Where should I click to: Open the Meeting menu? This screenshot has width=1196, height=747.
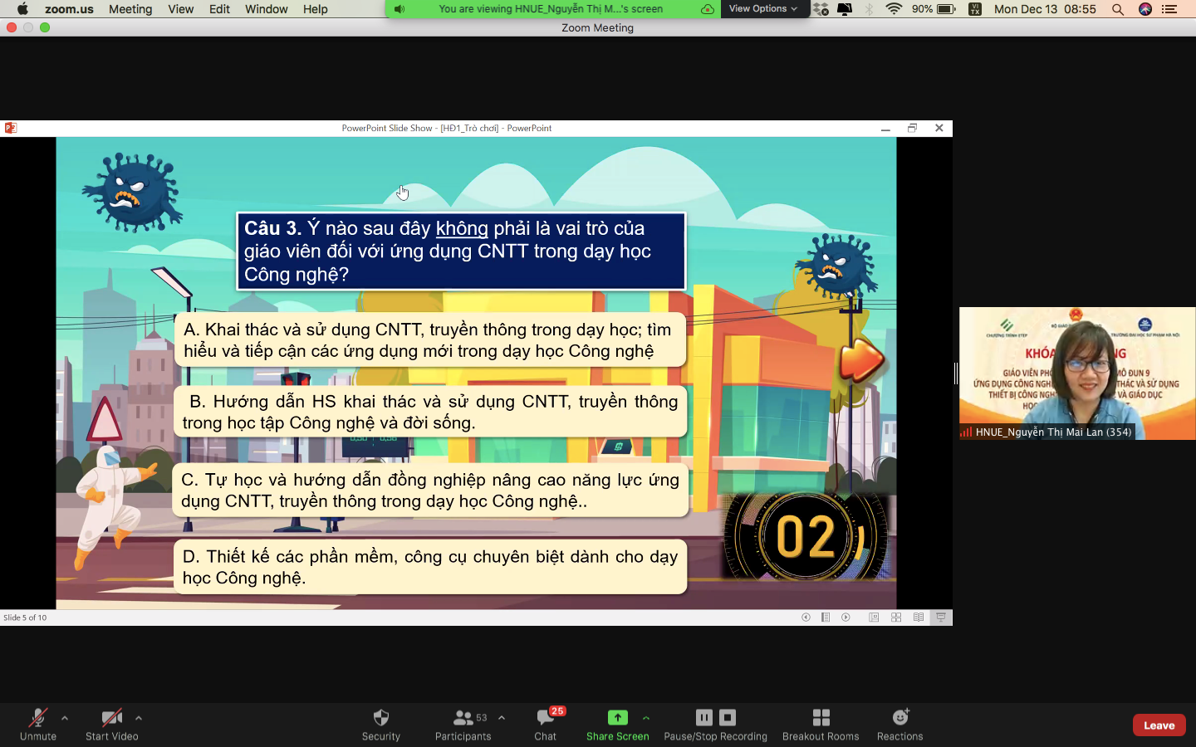[130, 9]
